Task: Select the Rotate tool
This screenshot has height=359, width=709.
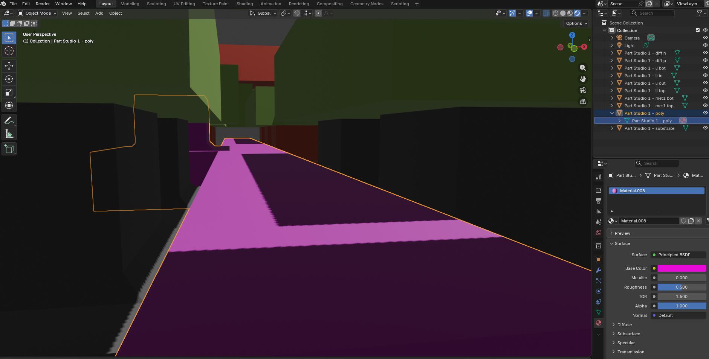Action: [x=9, y=79]
